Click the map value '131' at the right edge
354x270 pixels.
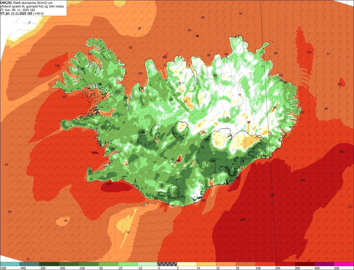[350, 207]
